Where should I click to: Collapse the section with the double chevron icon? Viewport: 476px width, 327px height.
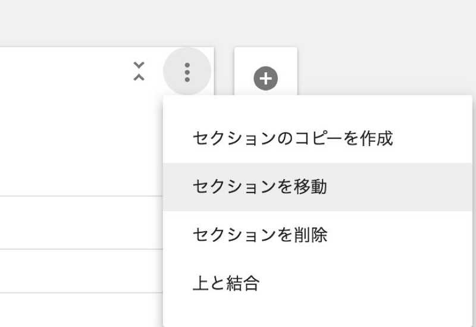(139, 71)
